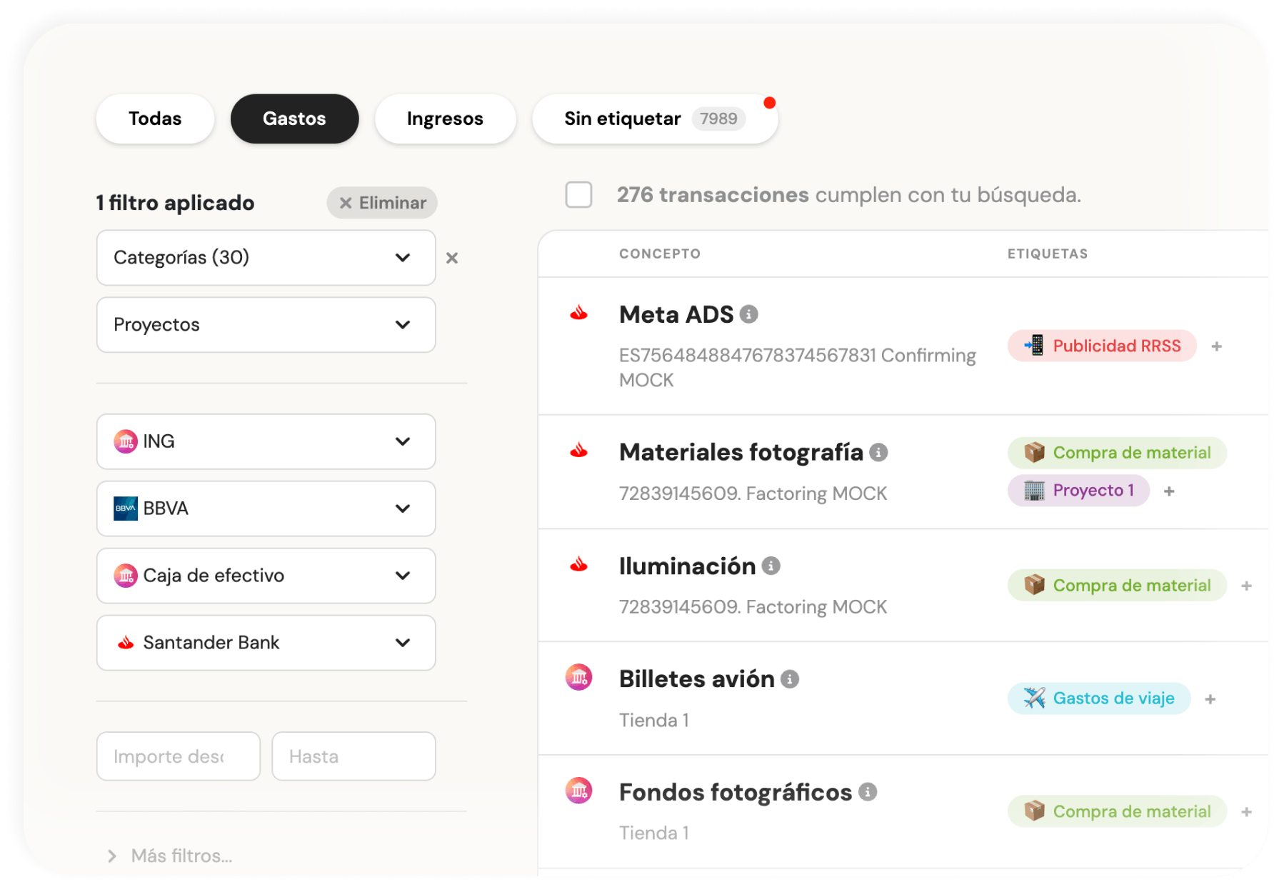Switch to the Todas tab
Screen dimensions: 1279x887
click(x=155, y=119)
